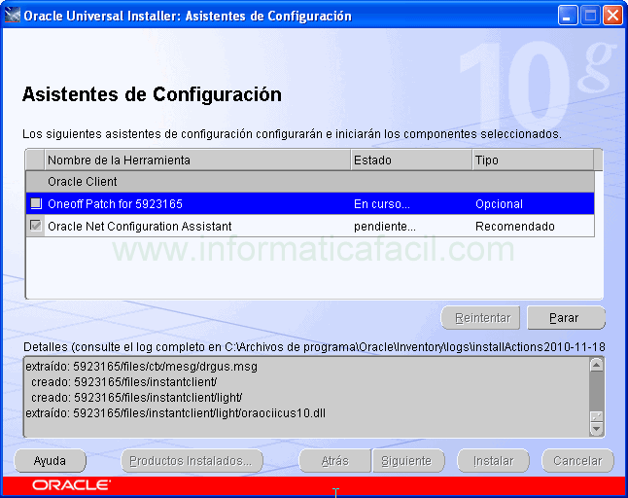Click the Oracle Universal Installer title bar icon
Viewport: 628px width, 498px height.
click(12, 16)
